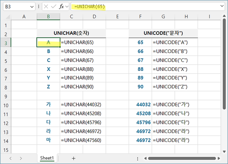Screen dimensions: 228x164
Task: Click the formula bar checkmark icon
Action: click(53, 6)
